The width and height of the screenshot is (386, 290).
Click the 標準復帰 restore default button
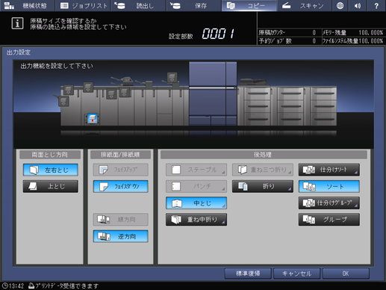[248, 274]
